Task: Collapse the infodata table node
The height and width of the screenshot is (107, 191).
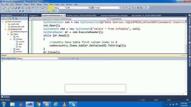Action: [11, 39]
